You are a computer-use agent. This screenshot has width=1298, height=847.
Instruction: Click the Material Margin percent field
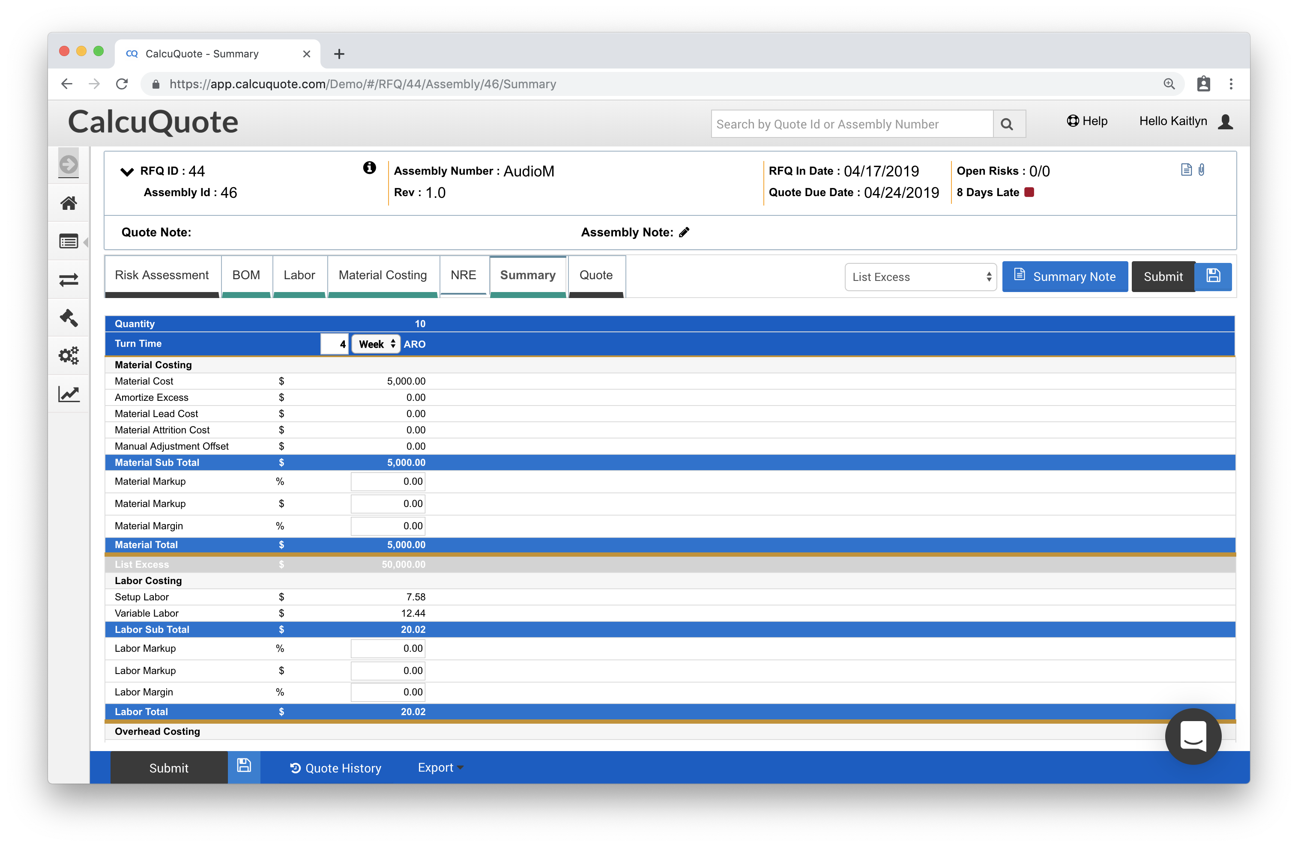tap(388, 526)
